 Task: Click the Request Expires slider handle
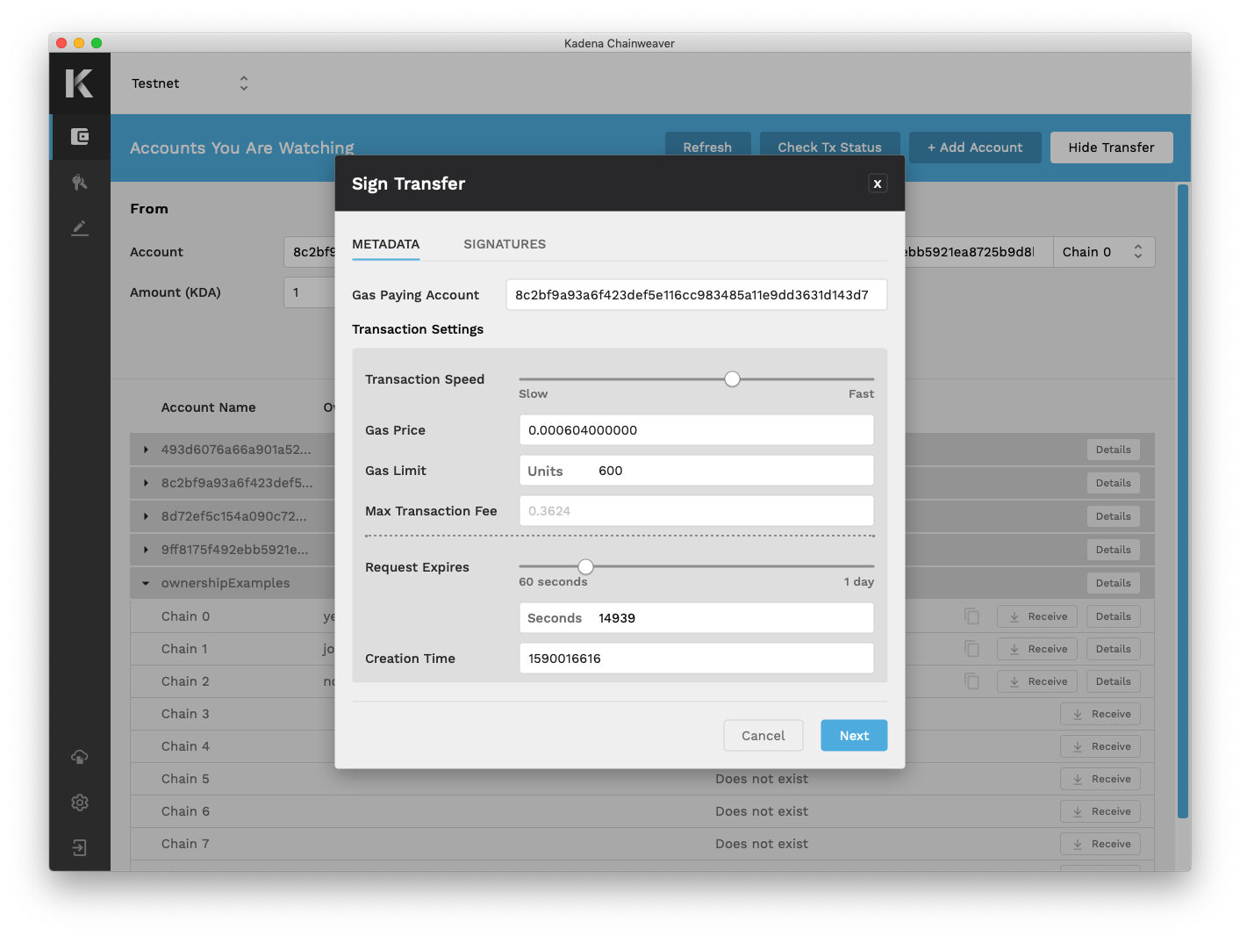[x=585, y=566]
